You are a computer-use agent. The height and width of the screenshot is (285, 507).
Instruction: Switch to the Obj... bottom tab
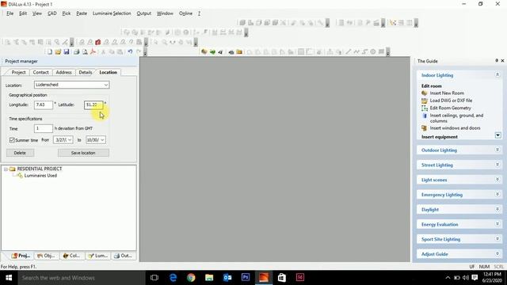tap(46, 256)
